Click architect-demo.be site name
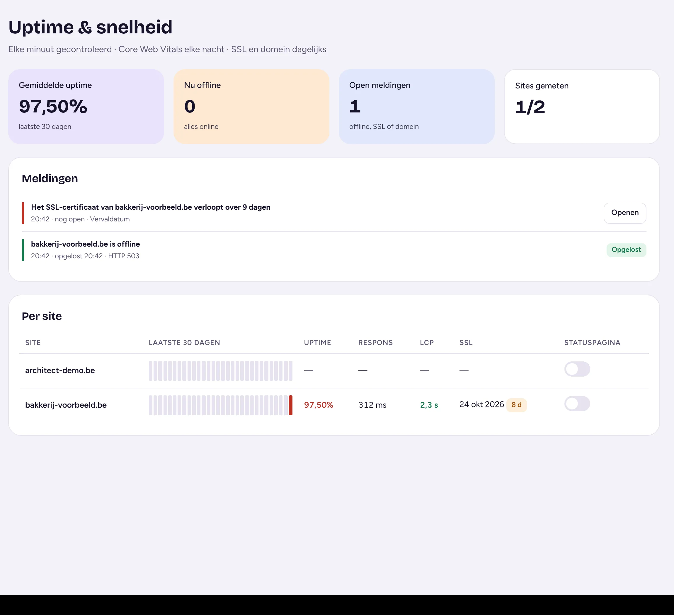The height and width of the screenshot is (615, 674). (60, 370)
